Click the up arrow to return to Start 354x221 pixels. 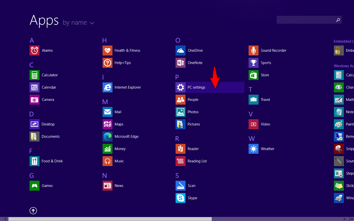coord(33,211)
